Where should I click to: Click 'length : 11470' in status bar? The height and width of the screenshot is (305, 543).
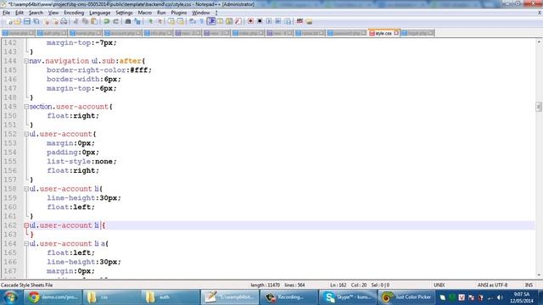(265, 286)
